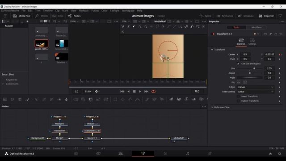Add a Rectangle mask node from toolbar
286x161 pixels.
point(115,99)
